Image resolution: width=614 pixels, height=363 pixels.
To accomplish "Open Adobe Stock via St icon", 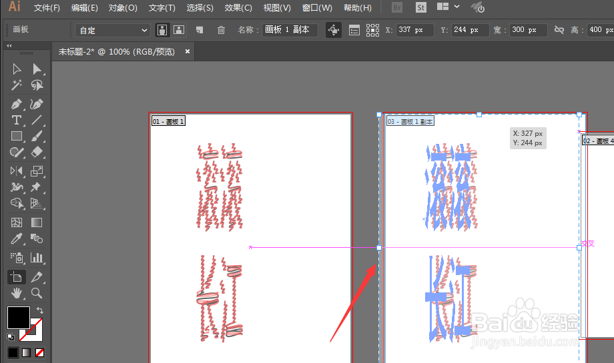I will pos(421,7).
